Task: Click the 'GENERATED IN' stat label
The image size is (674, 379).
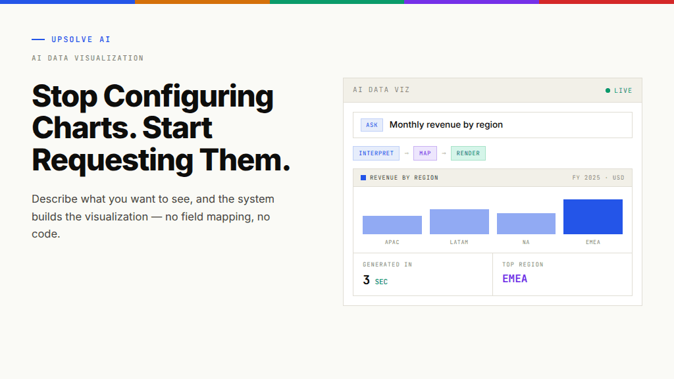Action: [387, 265]
